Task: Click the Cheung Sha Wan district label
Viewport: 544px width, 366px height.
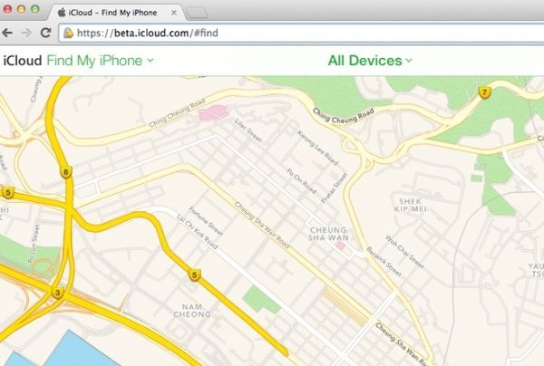Action: pyautogui.click(x=328, y=234)
